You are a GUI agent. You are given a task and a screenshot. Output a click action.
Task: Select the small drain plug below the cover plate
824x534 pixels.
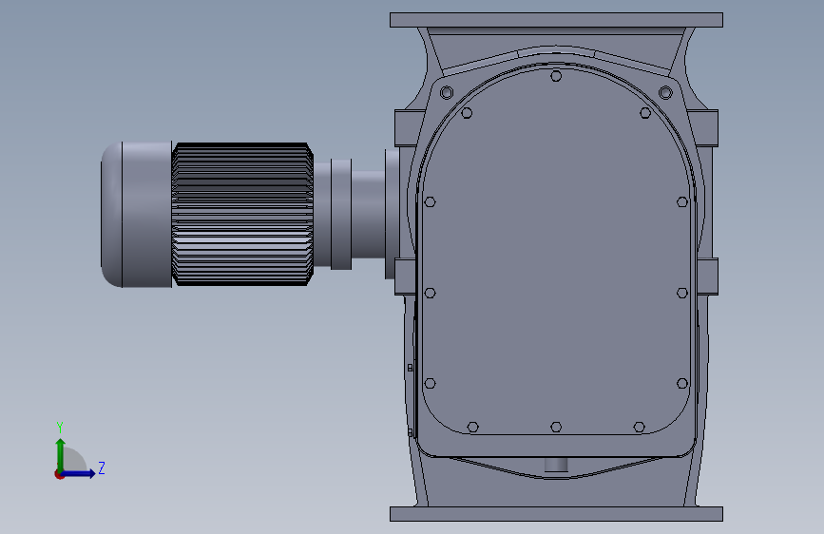(556, 466)
